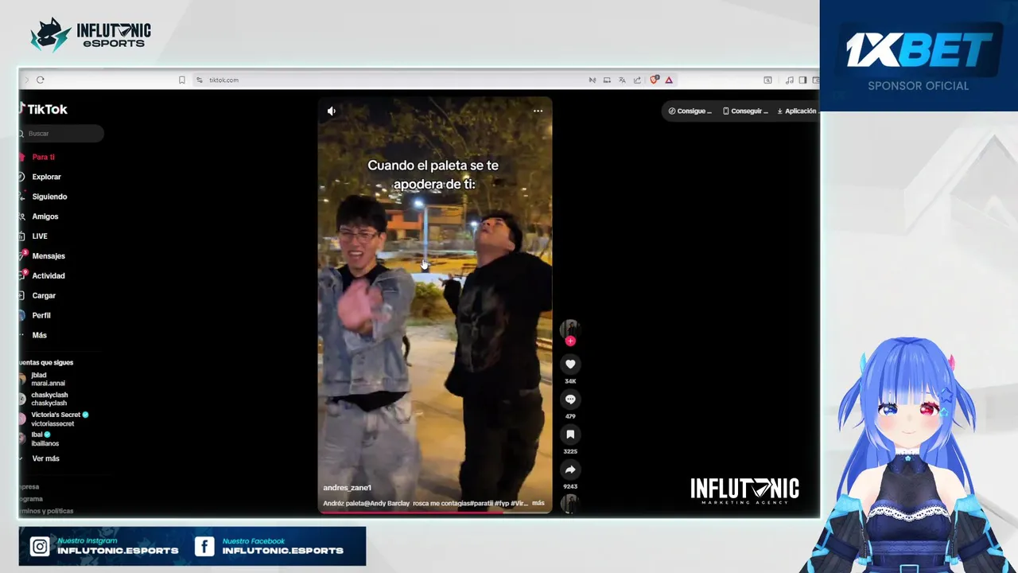Pause the playing TikTok video
The width and height of the screenshot is (1018, 573).
pos(435,305)
